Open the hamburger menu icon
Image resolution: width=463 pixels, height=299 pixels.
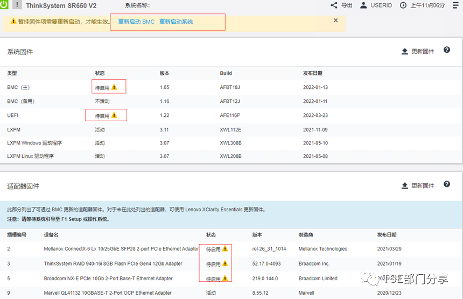tap(455, 5)
